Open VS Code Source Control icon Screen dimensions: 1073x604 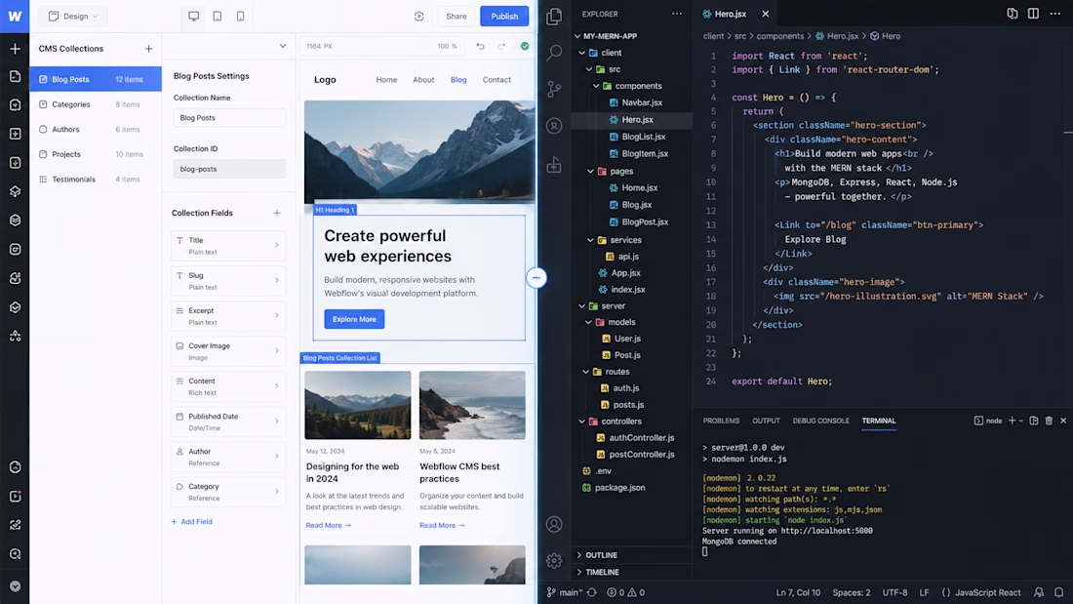[x=554, y=89]
